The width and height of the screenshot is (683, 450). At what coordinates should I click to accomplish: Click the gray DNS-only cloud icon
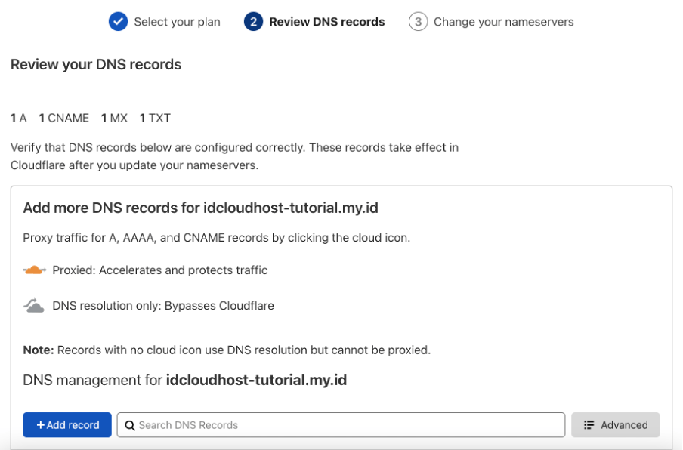coord(33,305)
